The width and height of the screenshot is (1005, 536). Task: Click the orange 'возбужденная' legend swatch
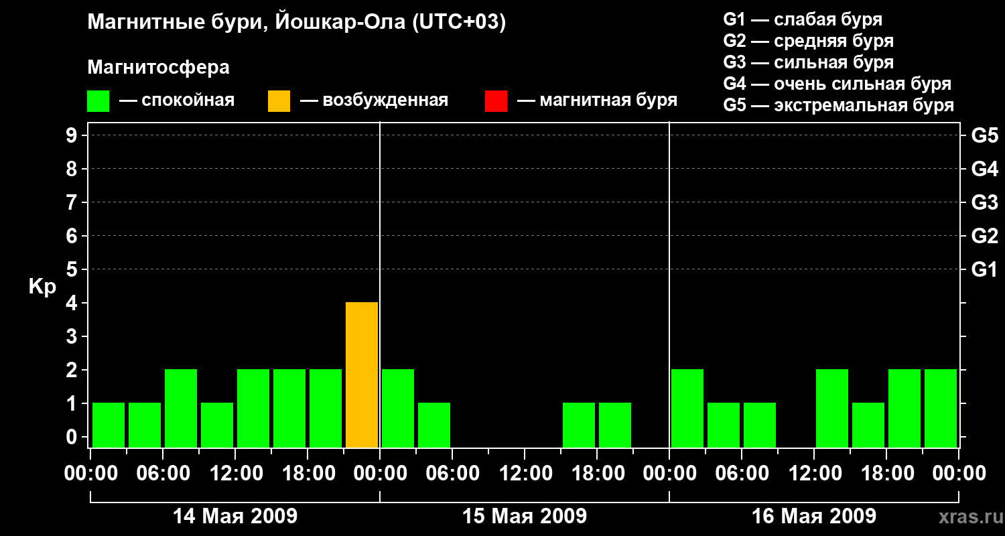coord(279,101)
